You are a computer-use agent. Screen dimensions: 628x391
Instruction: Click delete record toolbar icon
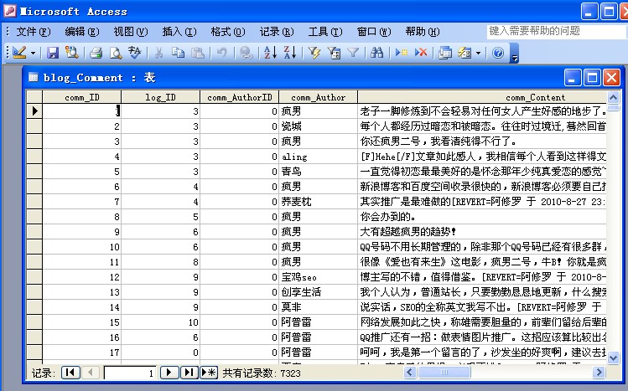pyautogui.click(x=421, y=53)
